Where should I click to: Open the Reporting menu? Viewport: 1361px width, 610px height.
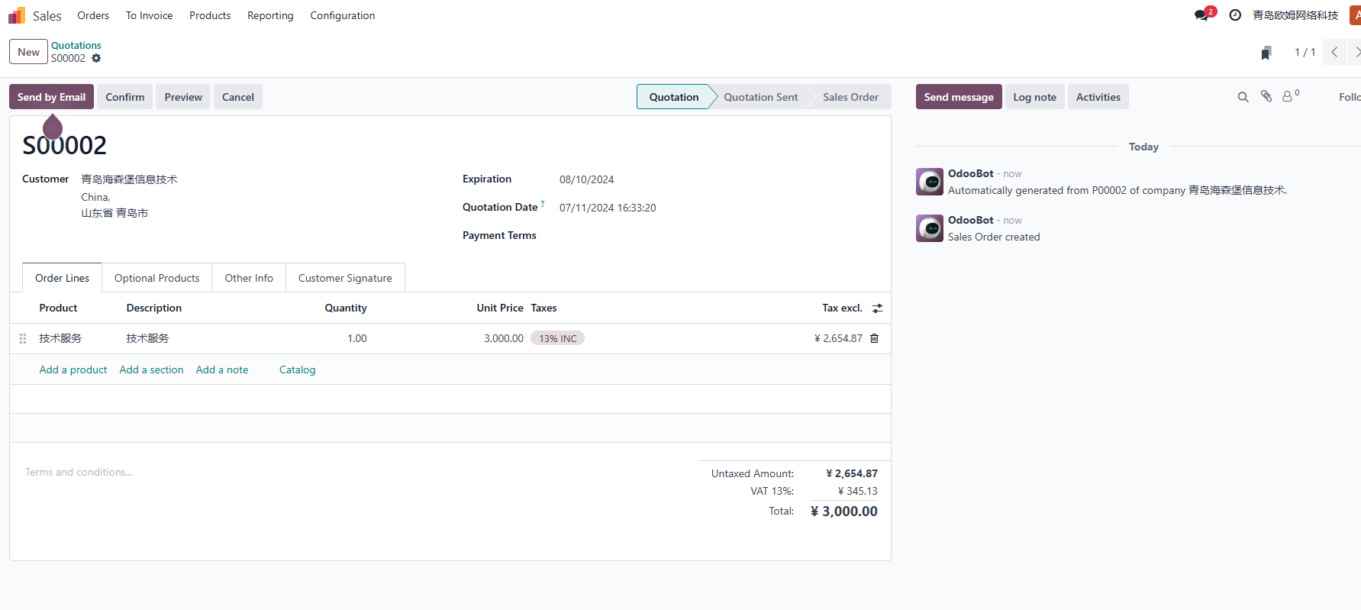(270, 15)
